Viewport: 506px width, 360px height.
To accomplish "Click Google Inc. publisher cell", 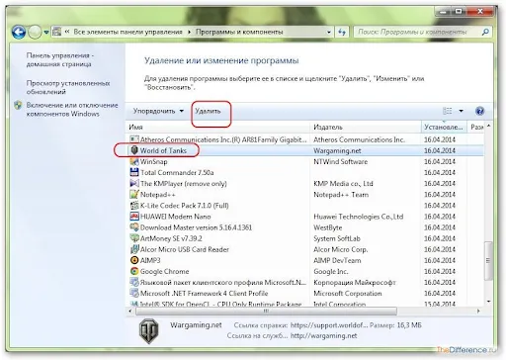I will click(x=331, y=271).
